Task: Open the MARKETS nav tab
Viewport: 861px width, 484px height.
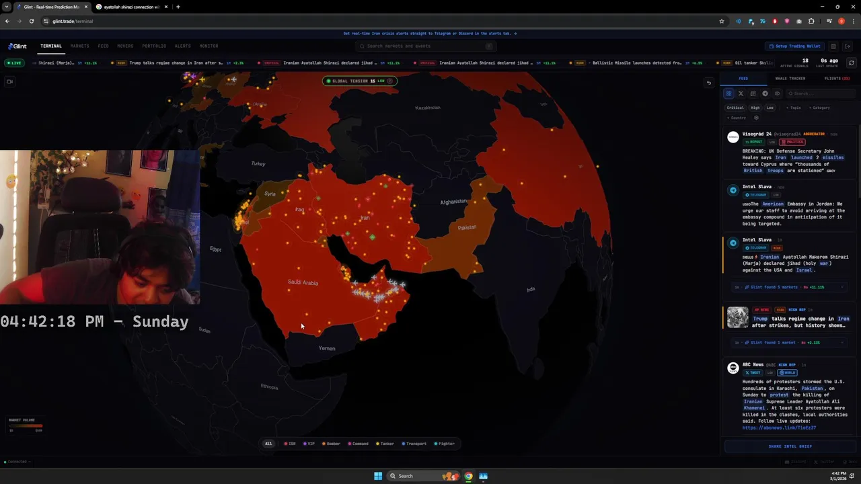Action: coord(79,46)
